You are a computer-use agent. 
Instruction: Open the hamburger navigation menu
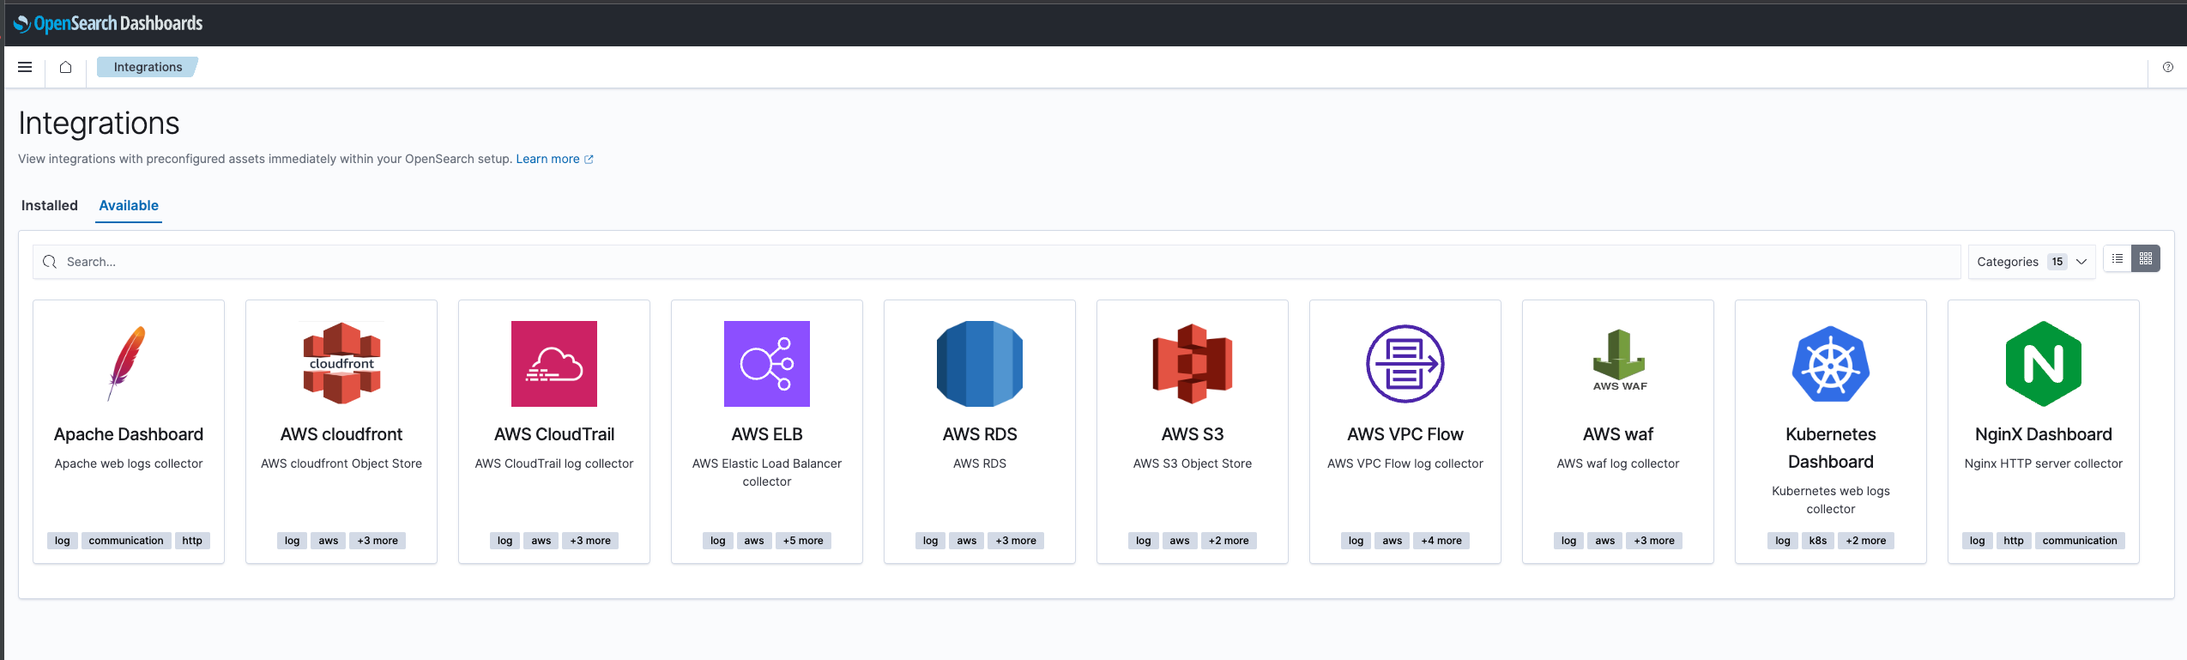[x=25, y=67]
